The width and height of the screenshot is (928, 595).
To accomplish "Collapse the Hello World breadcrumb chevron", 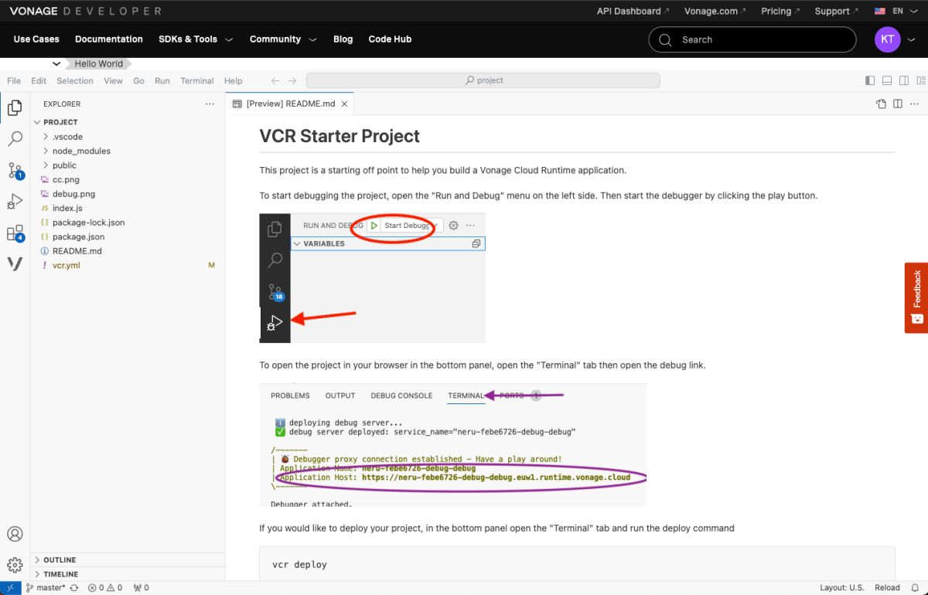I will [56, 63].
